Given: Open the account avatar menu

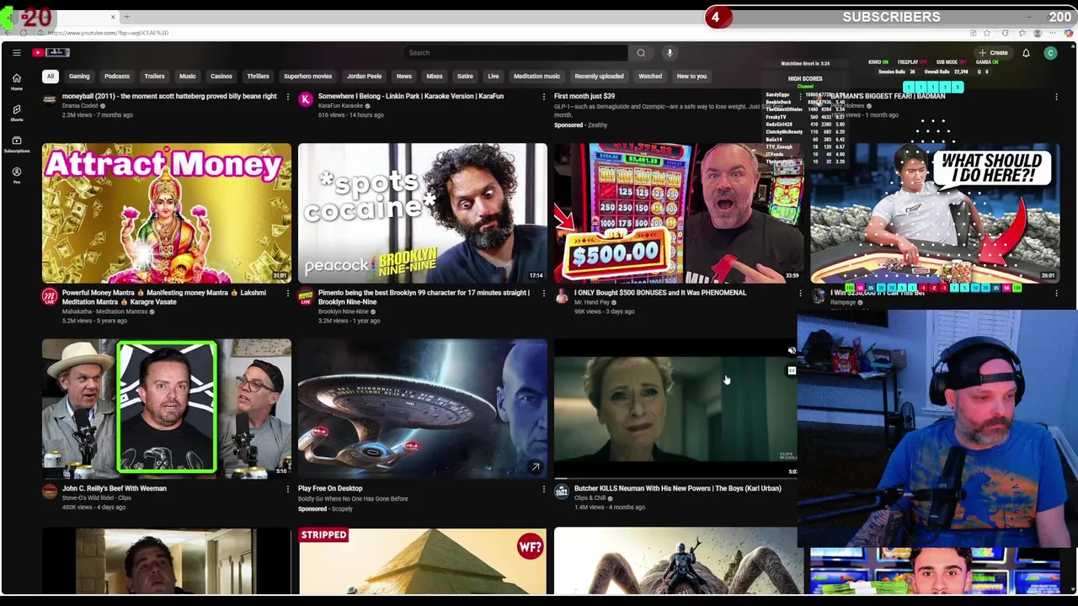Looking at the screenshot, I should (1050, 53).
